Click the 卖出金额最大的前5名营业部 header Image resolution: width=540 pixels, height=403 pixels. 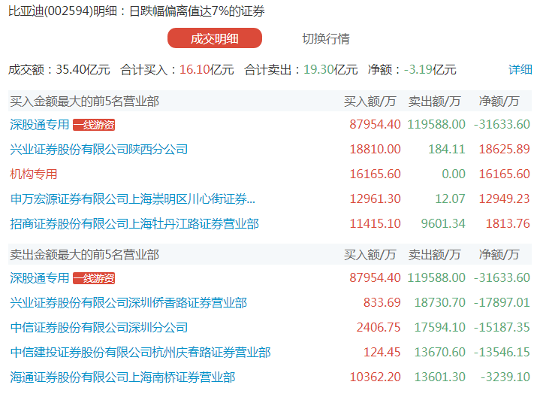click(x=84, y=255)
